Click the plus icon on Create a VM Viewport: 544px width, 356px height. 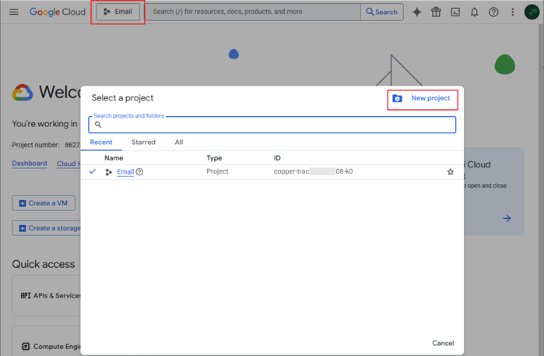(x=23, y=203)
